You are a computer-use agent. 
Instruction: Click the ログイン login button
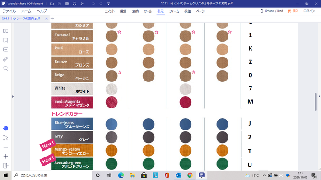[x=309, y=11]
